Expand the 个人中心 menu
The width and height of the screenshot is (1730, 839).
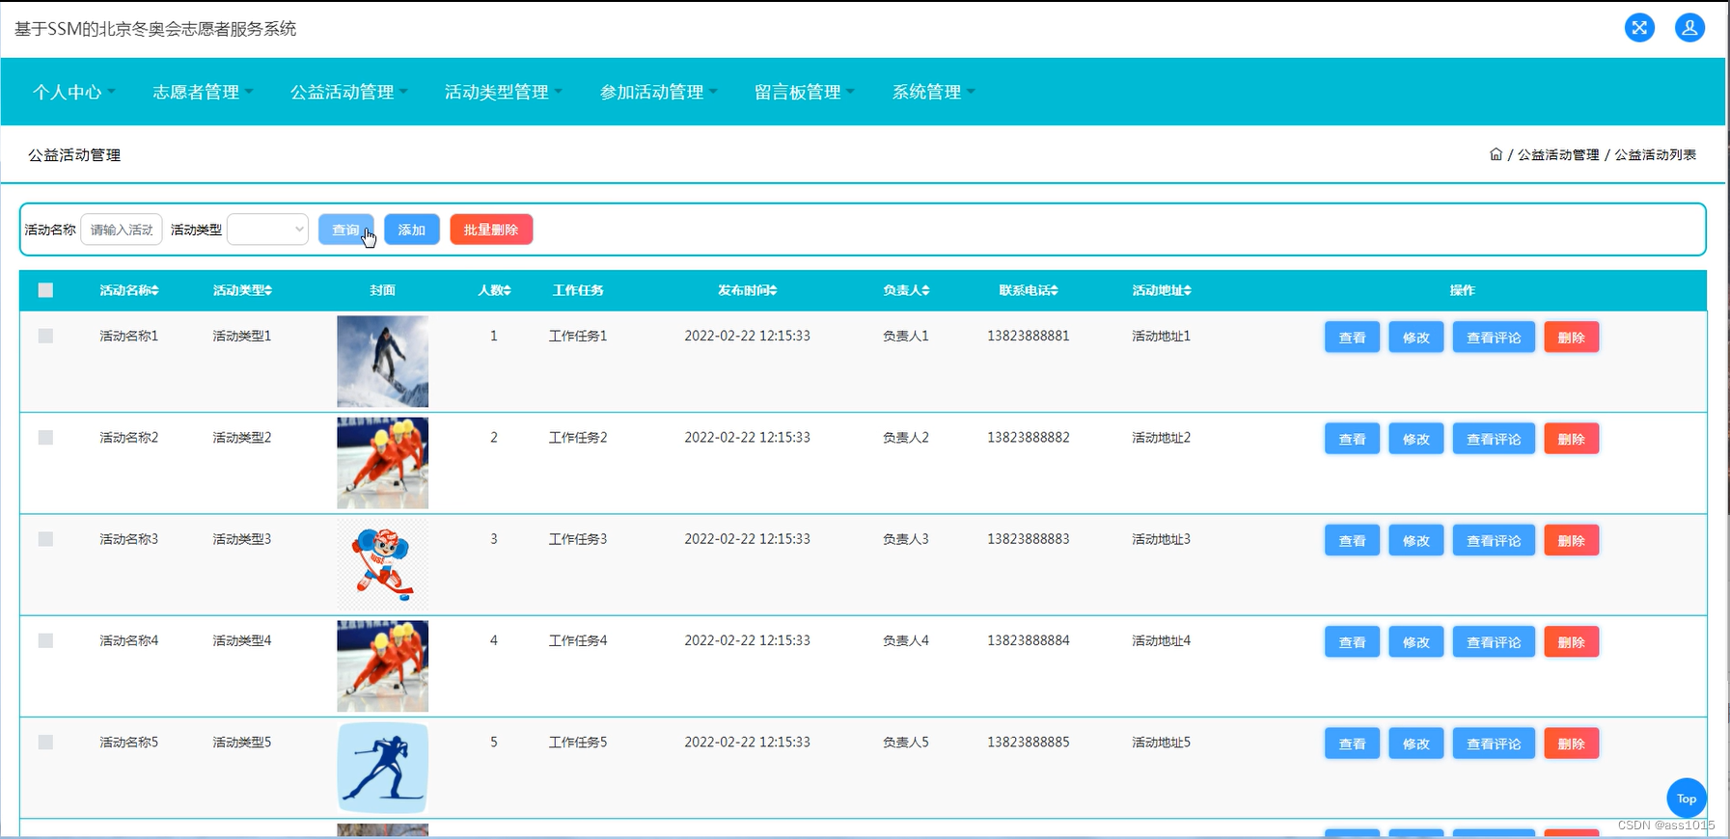(x=73, y=92)
